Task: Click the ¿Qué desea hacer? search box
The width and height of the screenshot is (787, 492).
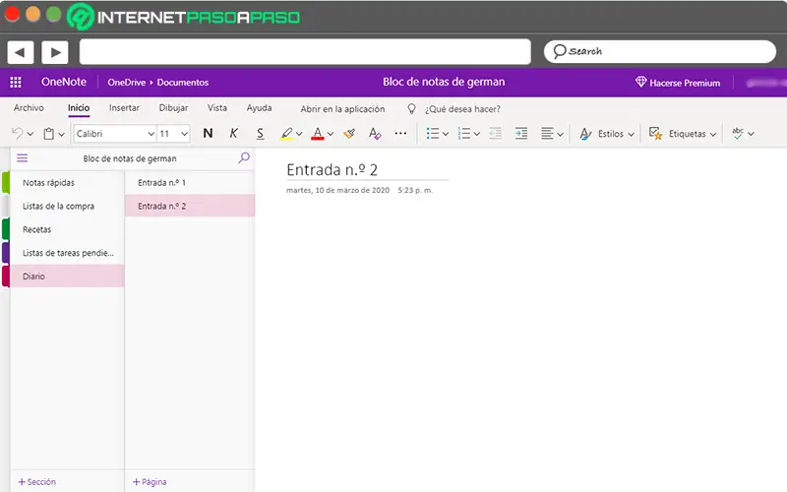Action: [x=462, y=109]
